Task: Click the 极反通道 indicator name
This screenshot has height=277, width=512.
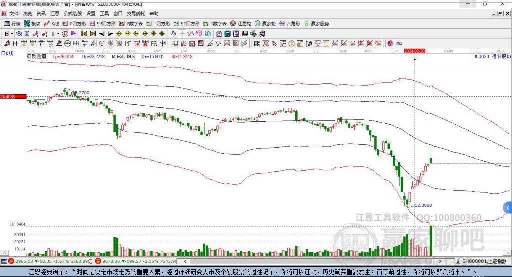Action: pos(37,56)
